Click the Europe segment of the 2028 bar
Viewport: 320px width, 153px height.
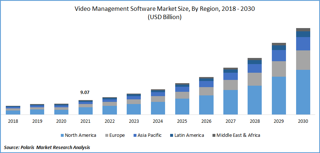tap(255, 79)
